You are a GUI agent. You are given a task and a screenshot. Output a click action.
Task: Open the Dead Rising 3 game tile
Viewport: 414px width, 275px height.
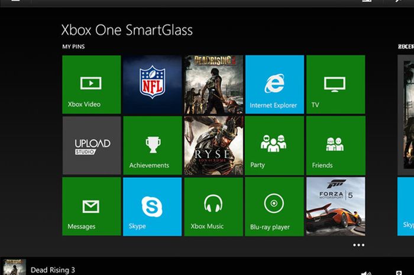pos(214,85)
